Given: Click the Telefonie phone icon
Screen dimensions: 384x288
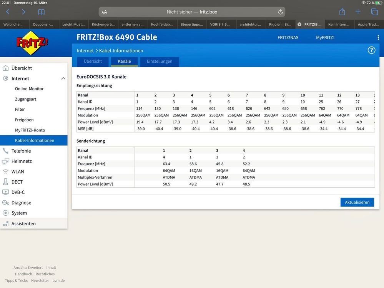Looking at the screenshot, I should pyautogui.click(x=5, y=151).
